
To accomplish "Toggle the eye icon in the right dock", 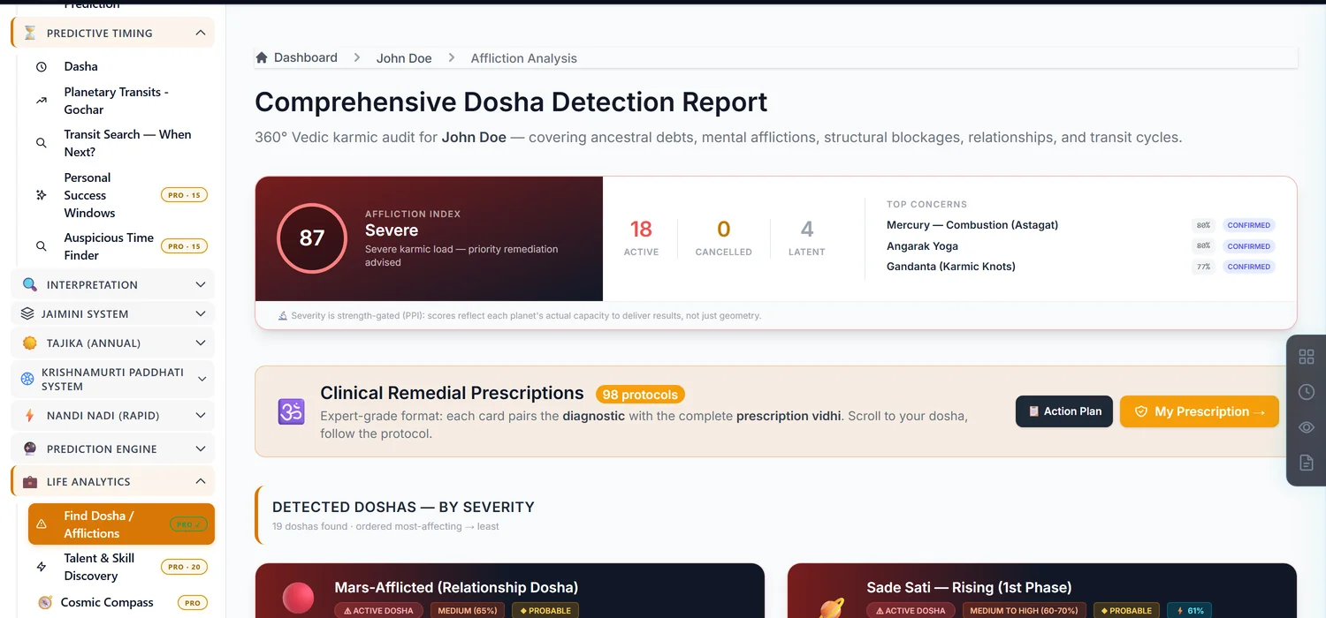I will [1306, 427].
